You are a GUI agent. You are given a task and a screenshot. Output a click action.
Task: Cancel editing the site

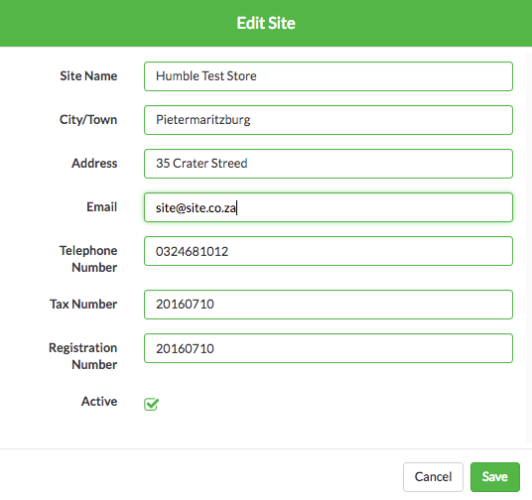[x=433, y=476]
